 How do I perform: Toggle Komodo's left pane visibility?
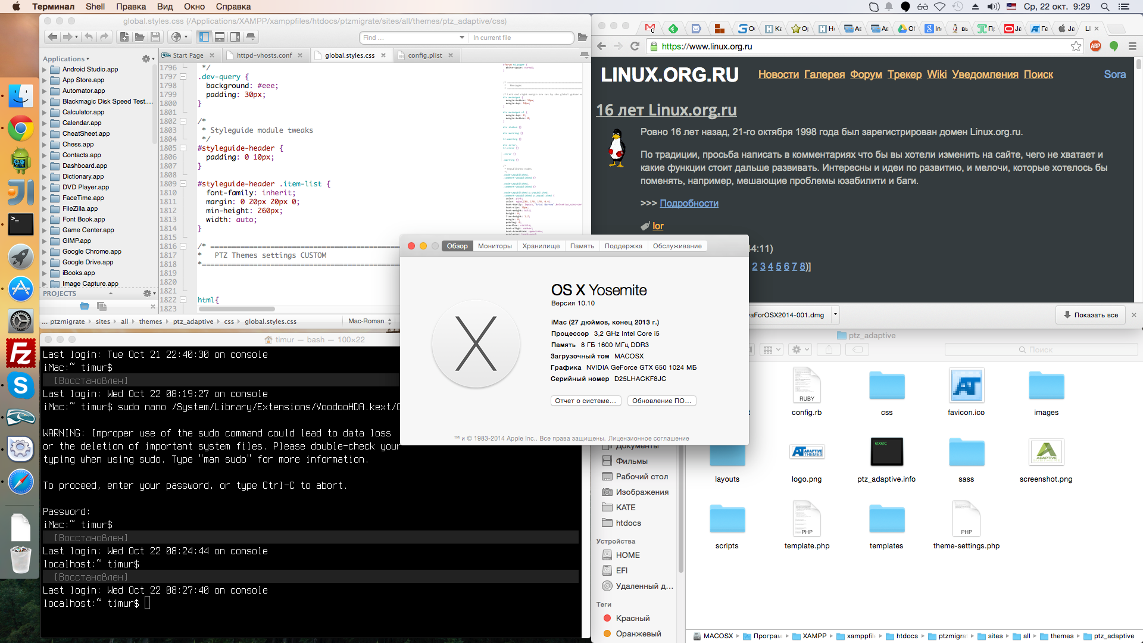pos(204,37)
